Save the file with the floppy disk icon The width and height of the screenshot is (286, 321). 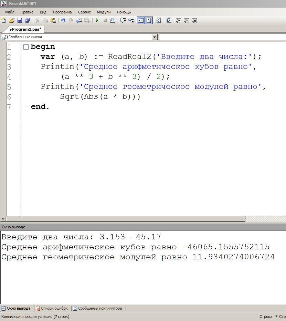tap(20, 20)
